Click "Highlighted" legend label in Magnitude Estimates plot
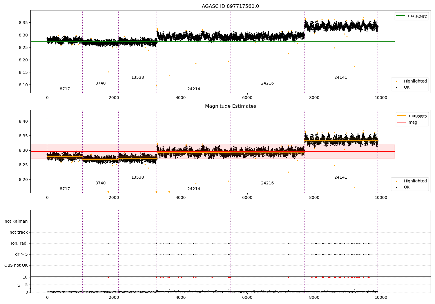Image resolution: width=435 pixels, height=304 pixels. (415, 181)
